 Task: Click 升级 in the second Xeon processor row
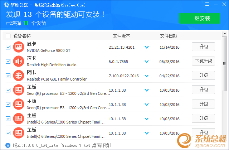click(x=203, y=104)
